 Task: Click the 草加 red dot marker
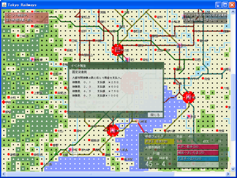(141, 59)
